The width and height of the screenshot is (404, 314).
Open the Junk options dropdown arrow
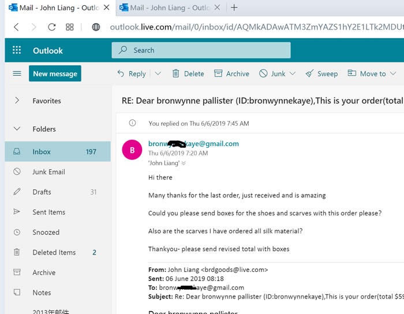click(293, 73)
